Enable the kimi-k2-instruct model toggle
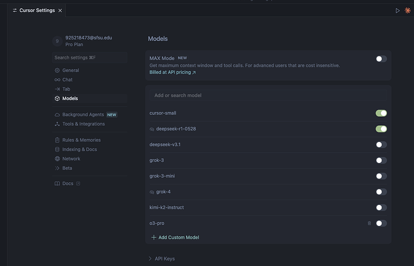Image resolution: width=414 pixels, height=266 pixels. pyautogui.click(x=381, y=207)
